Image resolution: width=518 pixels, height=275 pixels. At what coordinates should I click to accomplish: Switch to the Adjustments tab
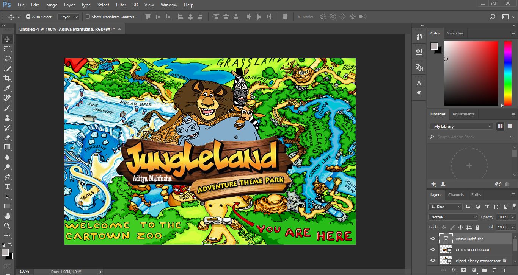point(463,114)
